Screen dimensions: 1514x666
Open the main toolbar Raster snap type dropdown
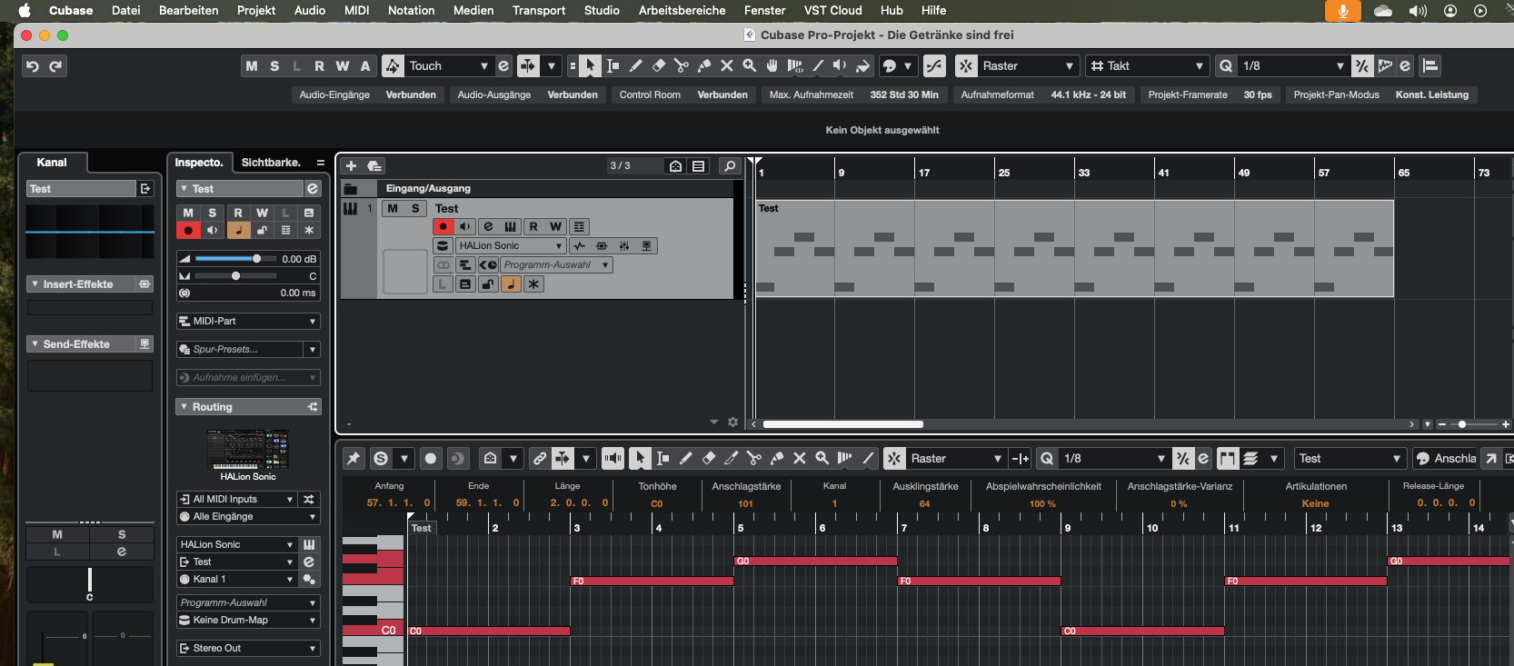point(1029,65)
